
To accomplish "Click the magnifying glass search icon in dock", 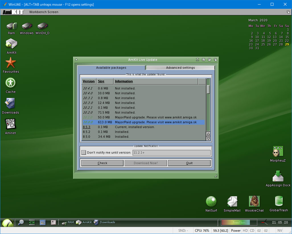I will tap(21, 222).
